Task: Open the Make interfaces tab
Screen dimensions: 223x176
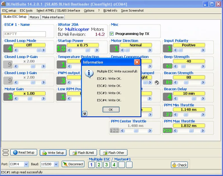Action: [53, 17]
